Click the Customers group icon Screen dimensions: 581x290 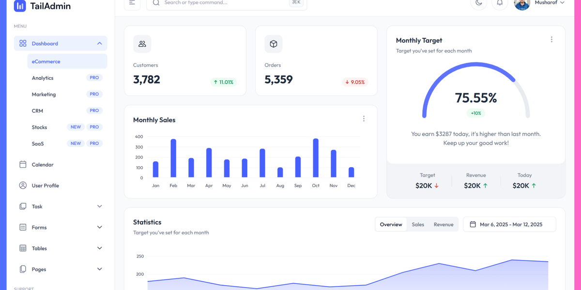click(142, 44)
